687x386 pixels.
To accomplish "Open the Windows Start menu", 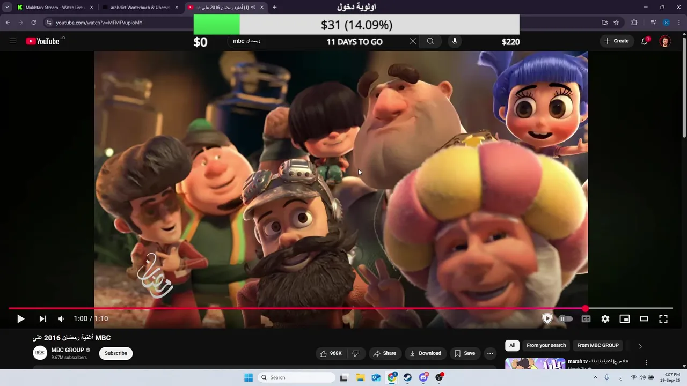I will pyautogui.click(x=249, y=377).
